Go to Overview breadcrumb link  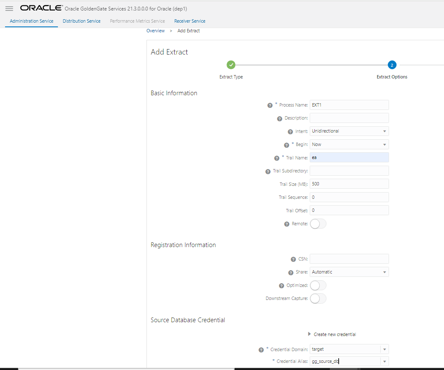[x=155, y=31]
